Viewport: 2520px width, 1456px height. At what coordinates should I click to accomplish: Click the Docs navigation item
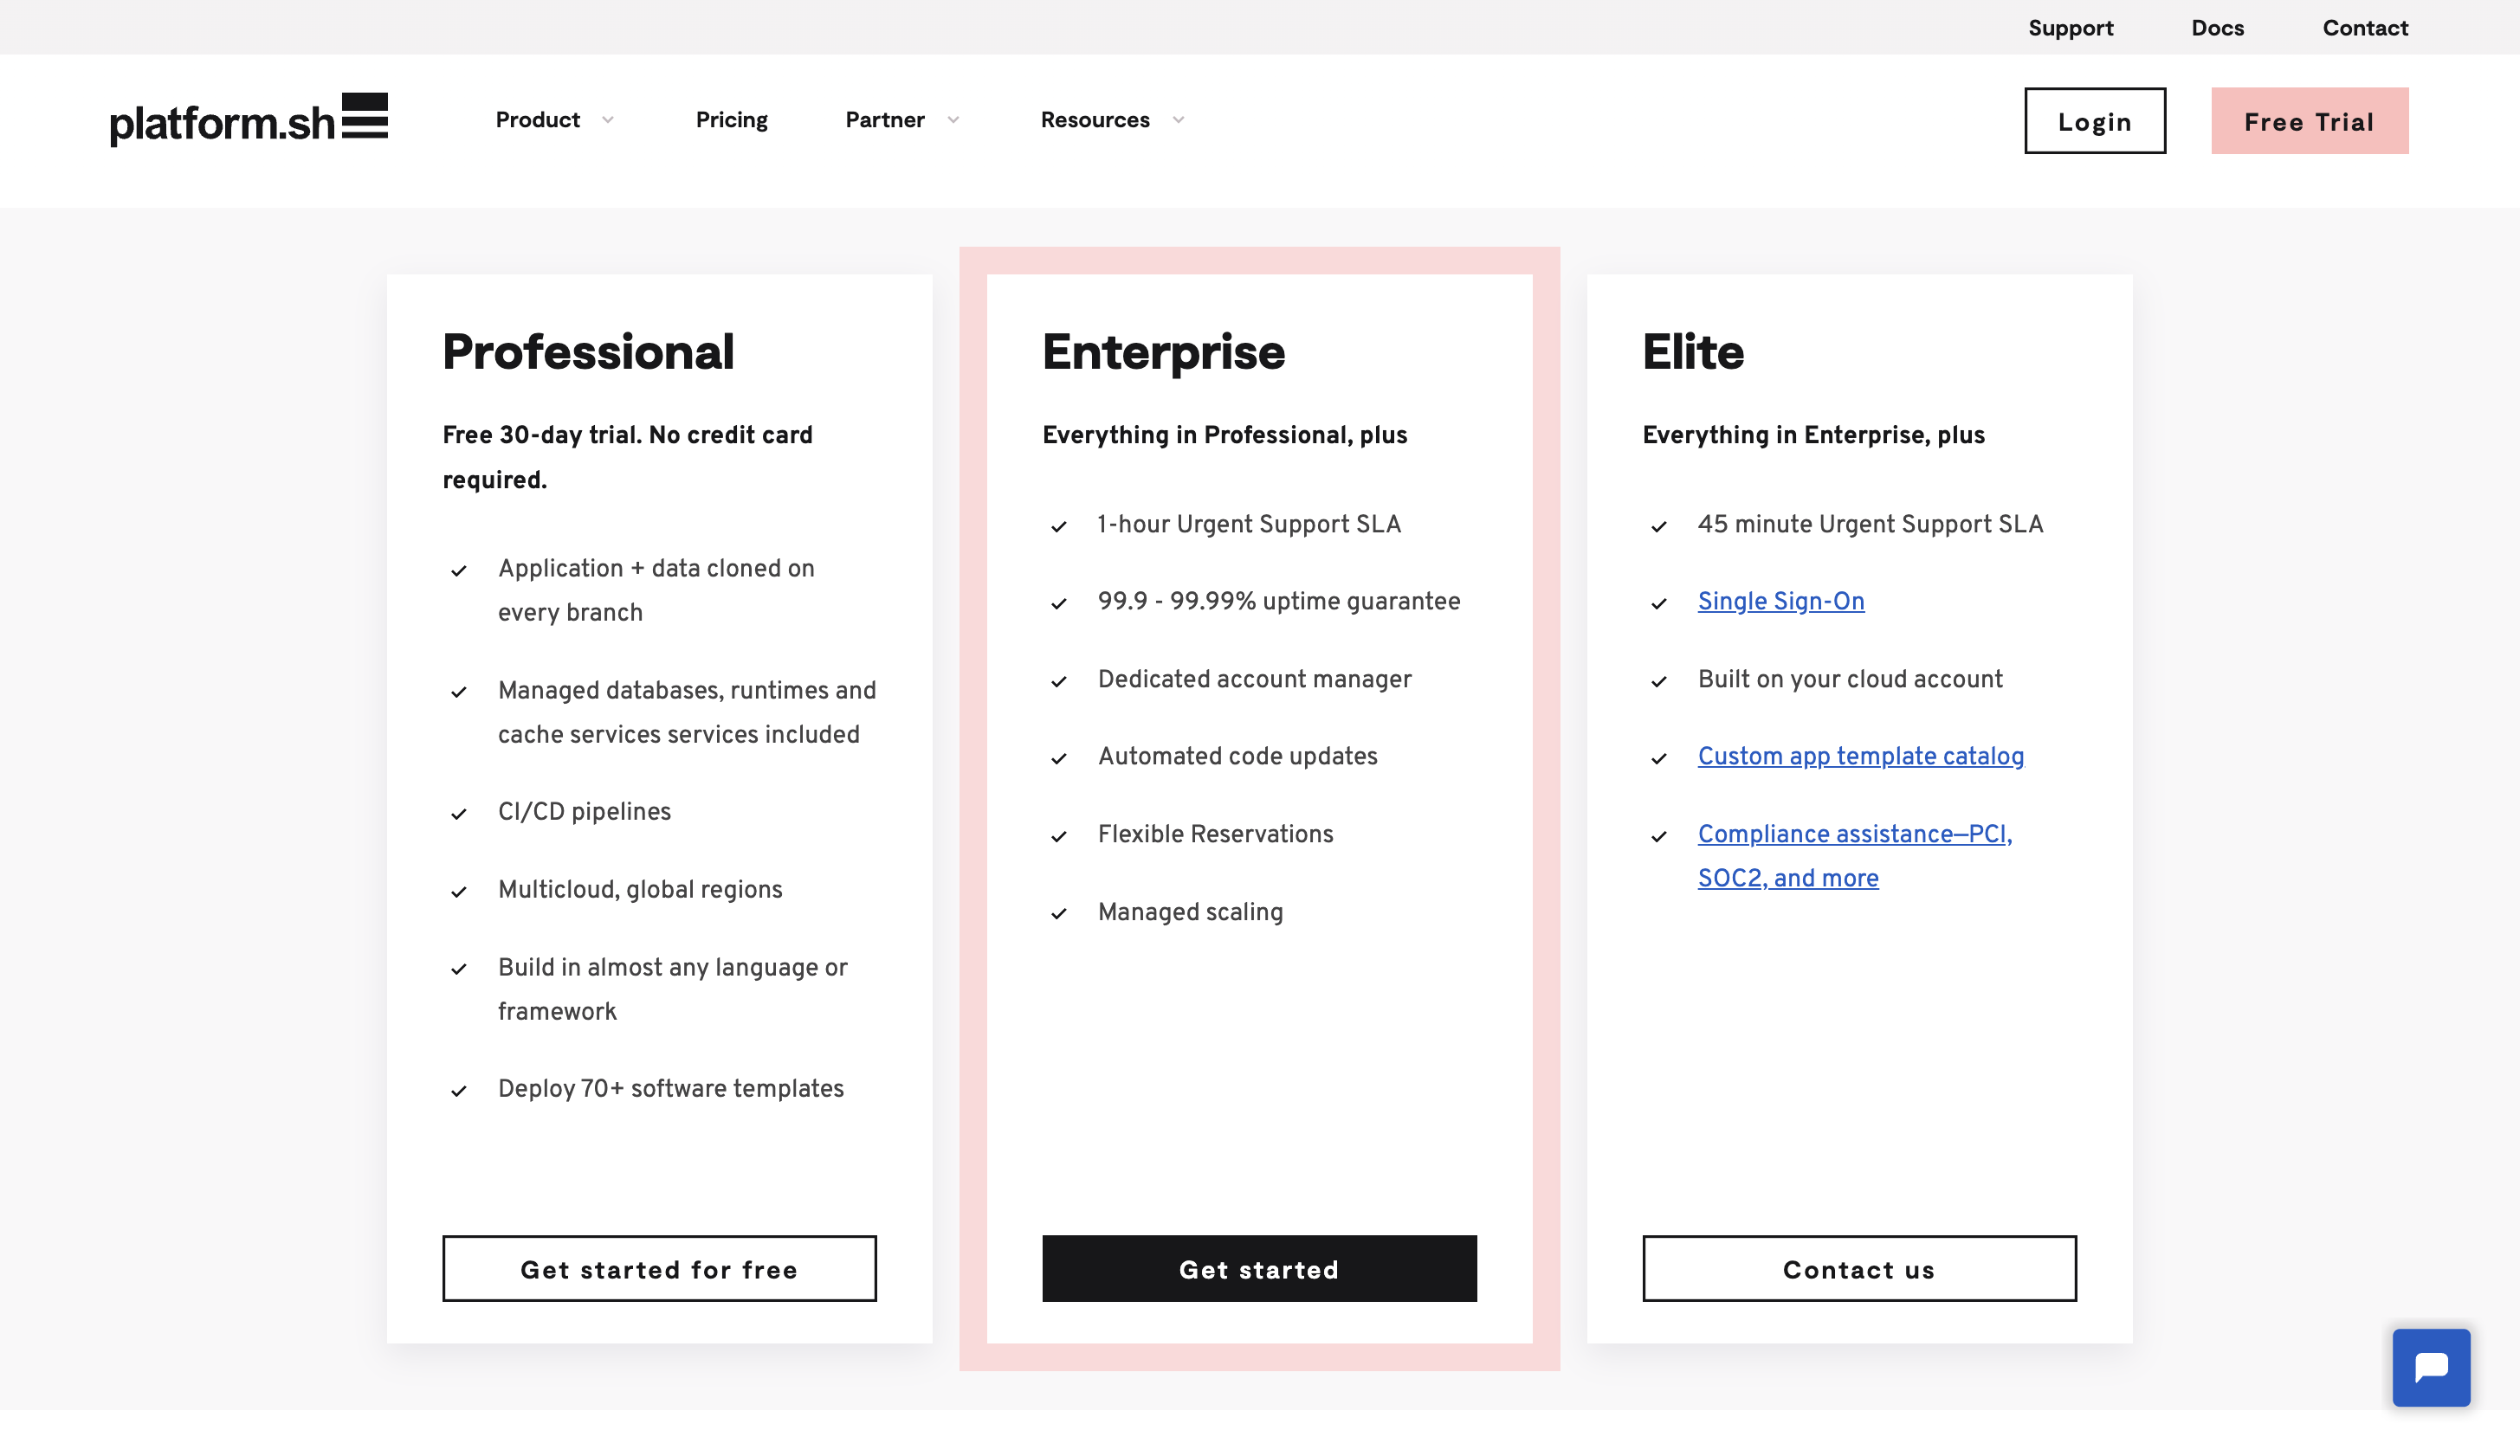point(2217,28)
